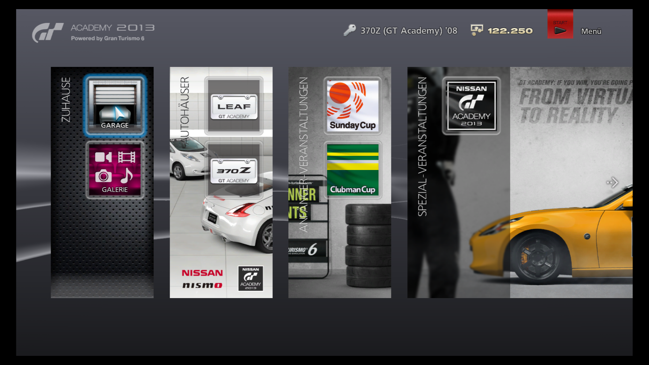Click the ZUHAUSE section label

tap(66, 100)
